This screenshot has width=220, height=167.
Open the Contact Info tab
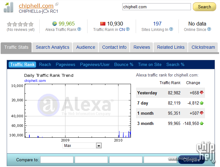pos(114,47)
